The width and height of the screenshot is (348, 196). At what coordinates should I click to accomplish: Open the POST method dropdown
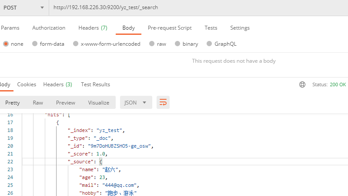24,7
